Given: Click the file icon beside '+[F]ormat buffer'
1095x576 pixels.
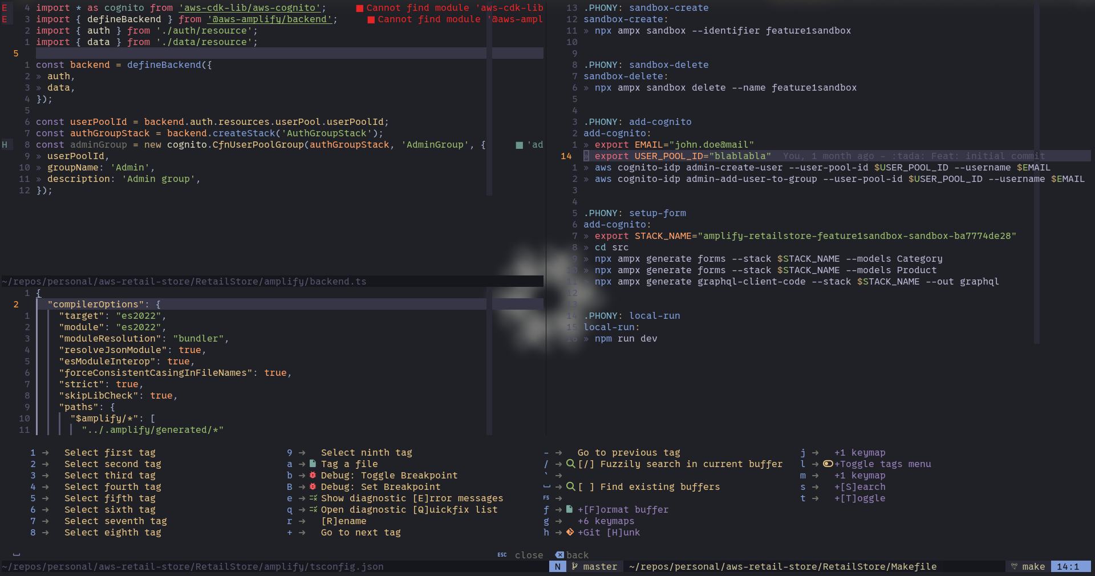Looking at the screenshot, I should [x=569, y=509].
